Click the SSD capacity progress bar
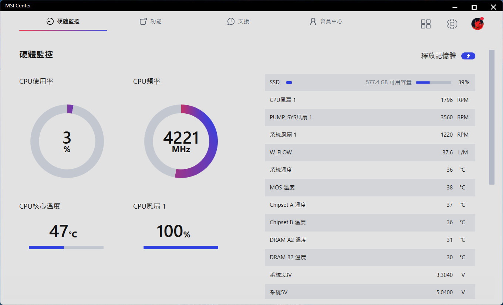This screenshot has width=503, height=305. [x=433, y=83]
